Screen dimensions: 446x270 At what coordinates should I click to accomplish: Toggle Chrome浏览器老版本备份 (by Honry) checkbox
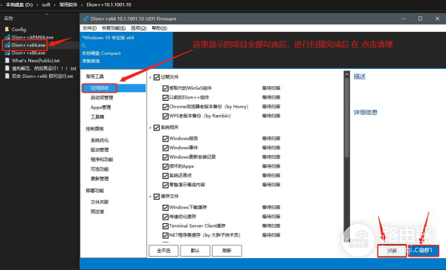[x=165, y=107]
